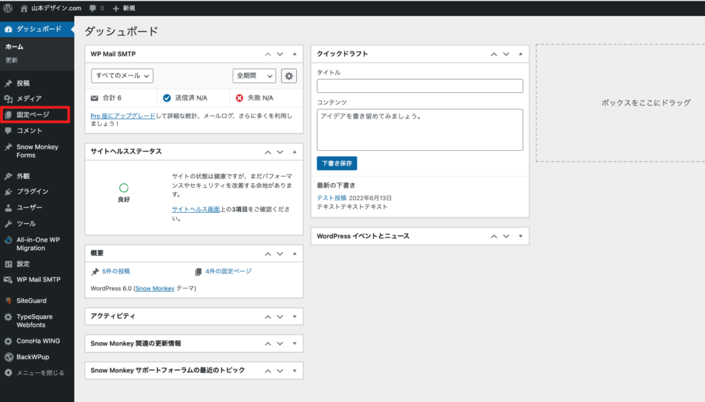705x402 pixels.
Task: Move WP Mail SMTP widget up
Action: coord(268,54)
